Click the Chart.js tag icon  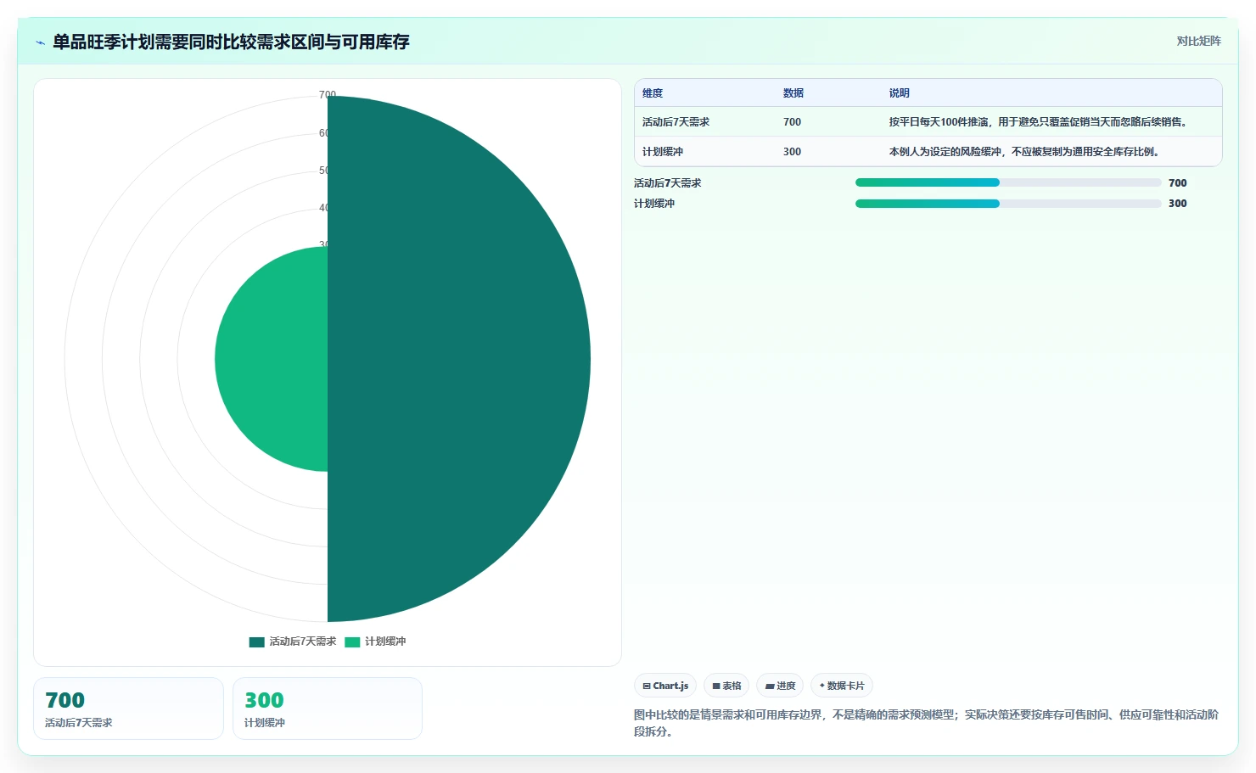coord(647,686)
